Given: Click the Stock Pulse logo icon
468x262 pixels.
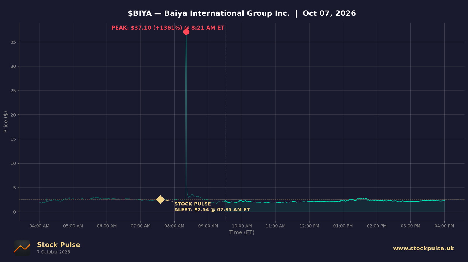Looking at the screenshot, I should coord(22,248).
